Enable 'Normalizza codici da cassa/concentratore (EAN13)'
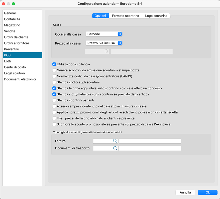The width and height of the screenshot is (220, 199). point(54,76)
